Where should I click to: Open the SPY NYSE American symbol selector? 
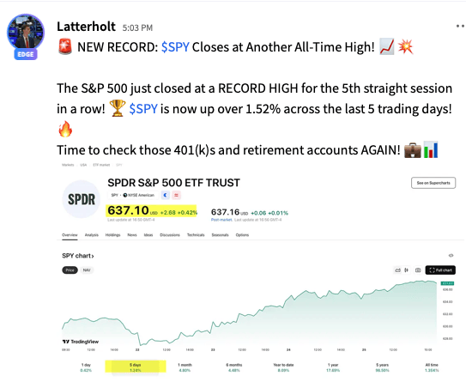133,195
